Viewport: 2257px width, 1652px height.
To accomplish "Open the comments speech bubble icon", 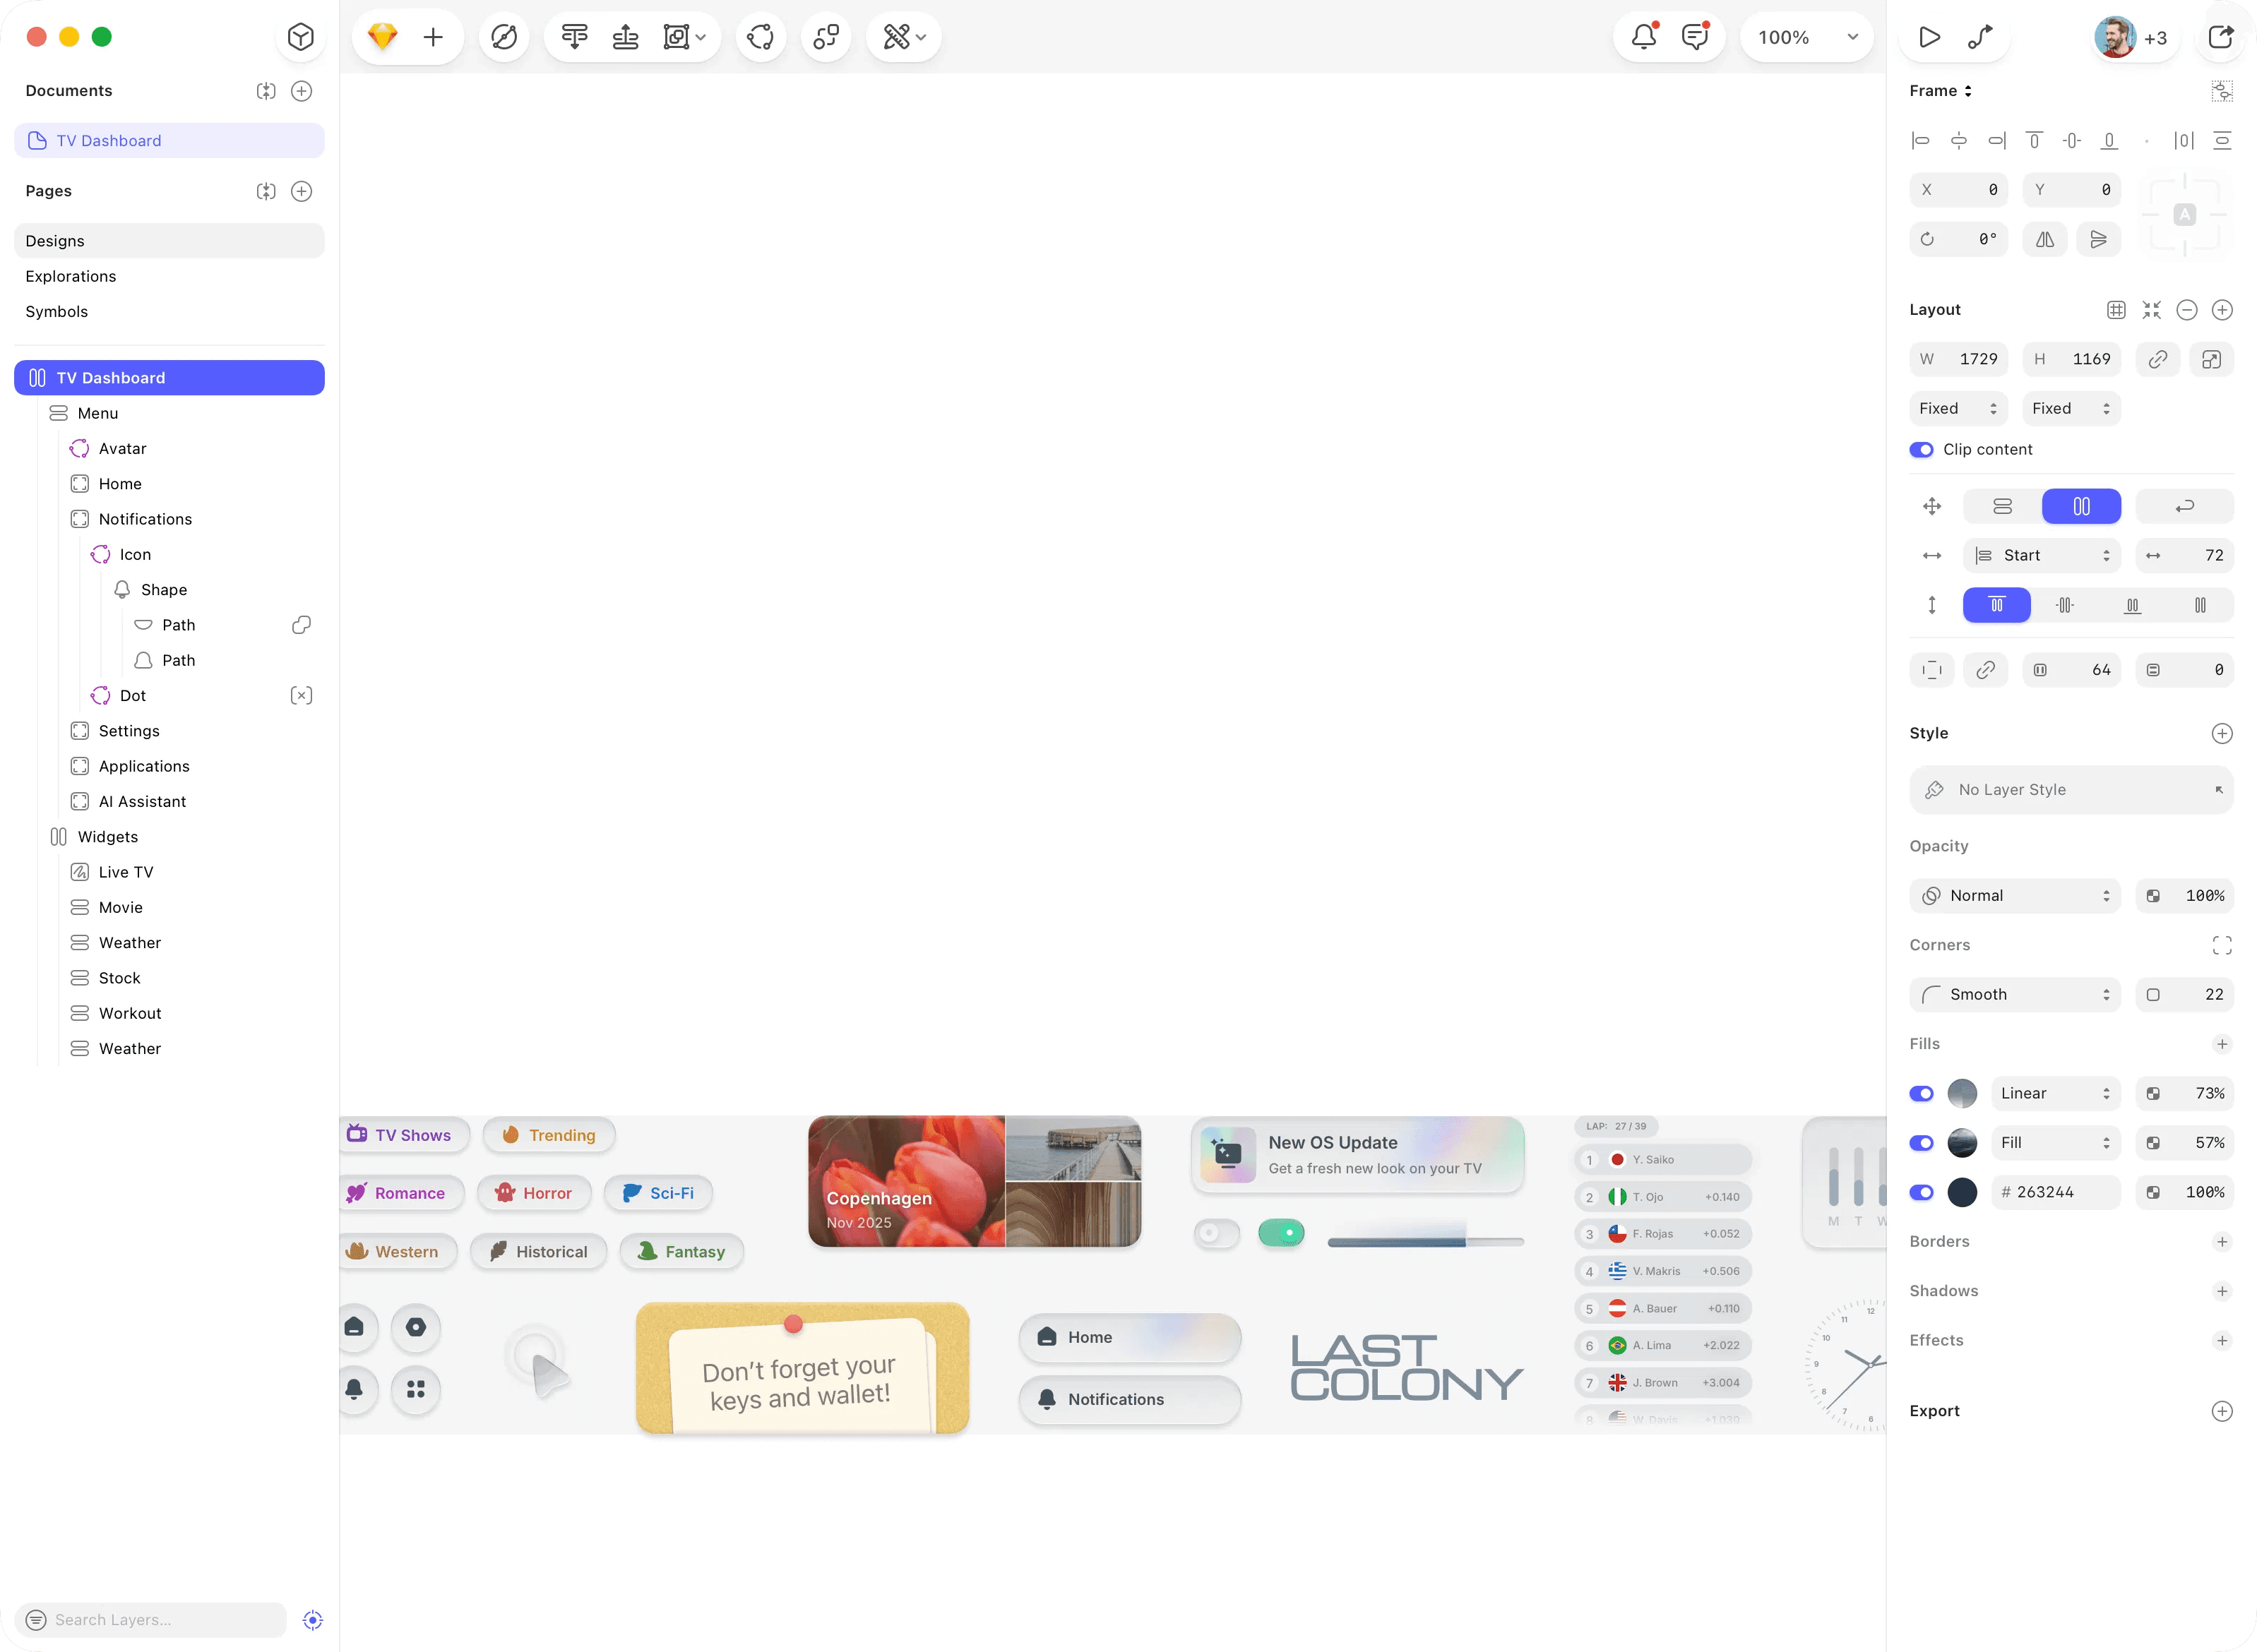I will (1695, 37).
